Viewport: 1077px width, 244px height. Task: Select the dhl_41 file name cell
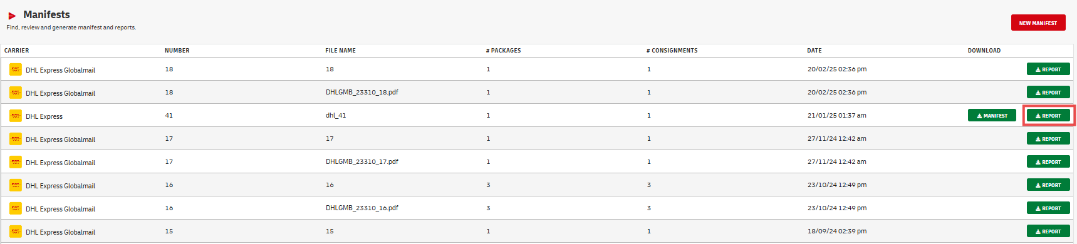coord(336,115)
